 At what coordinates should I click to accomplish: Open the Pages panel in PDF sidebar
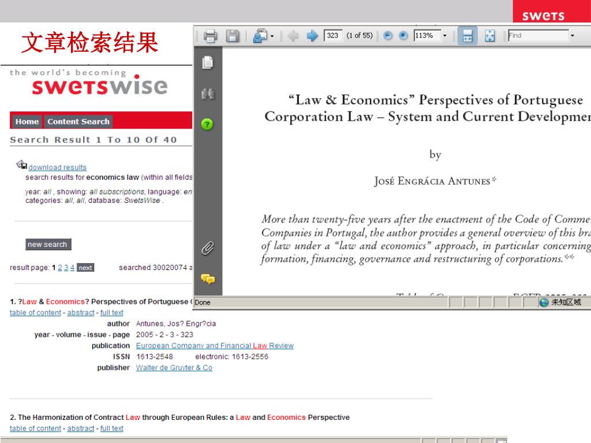pos(207,62)
